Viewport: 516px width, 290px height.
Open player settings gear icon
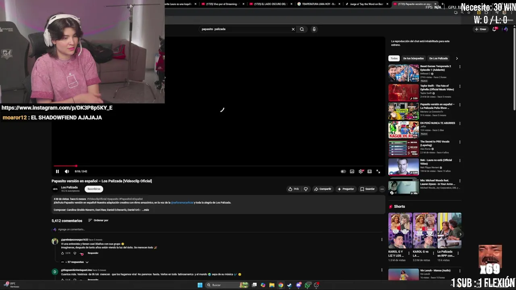pyautogui.click(x=361, y=172)
